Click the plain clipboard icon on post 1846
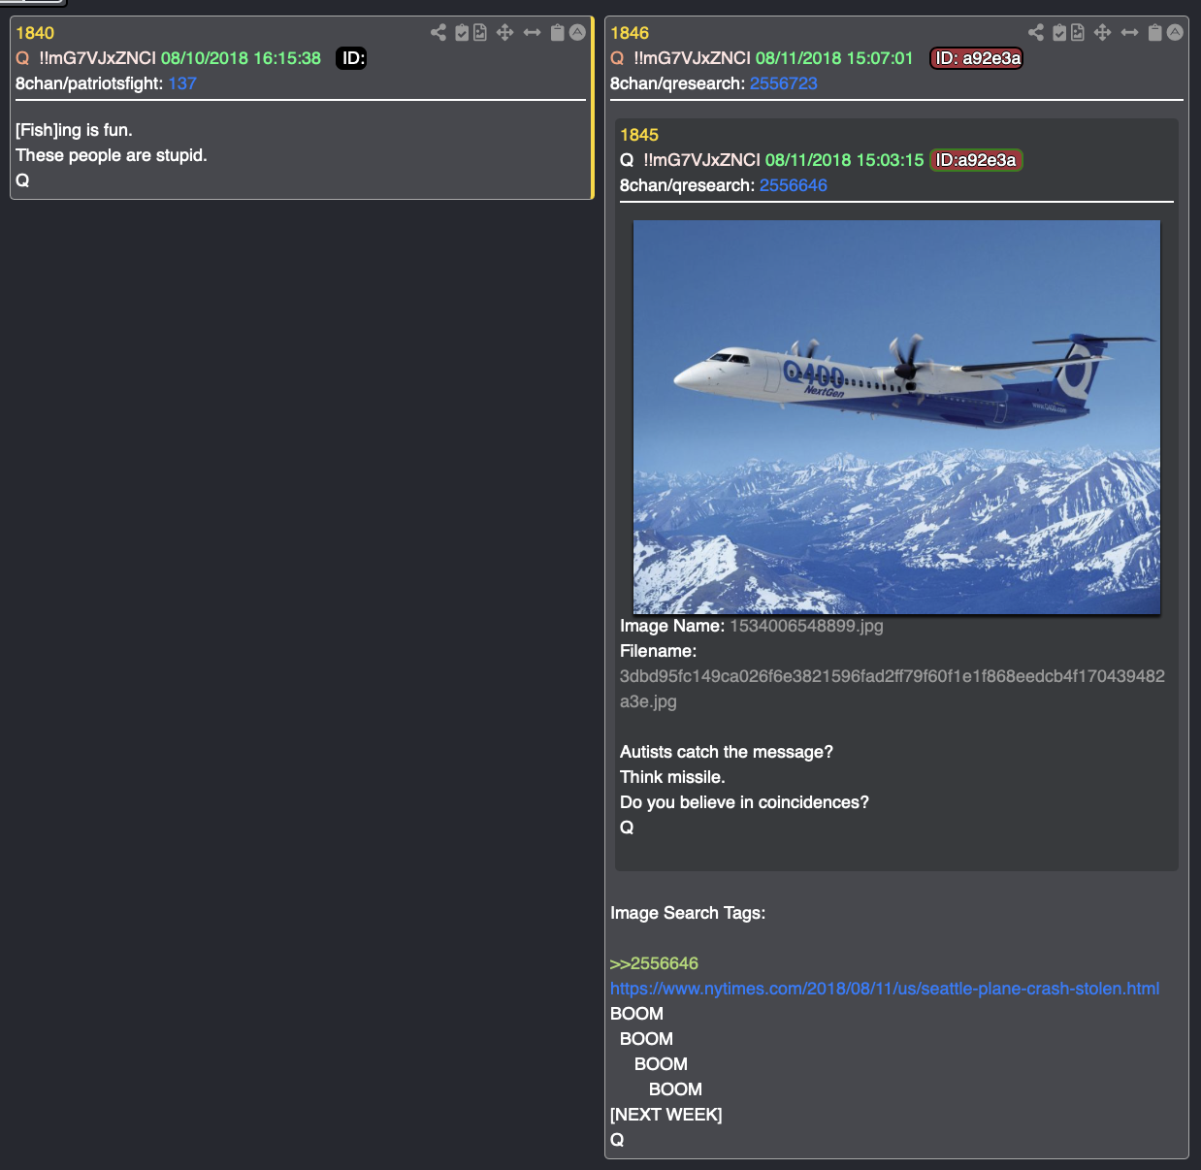Screen dimensions: 1201x1170 tap(1154, 32)
